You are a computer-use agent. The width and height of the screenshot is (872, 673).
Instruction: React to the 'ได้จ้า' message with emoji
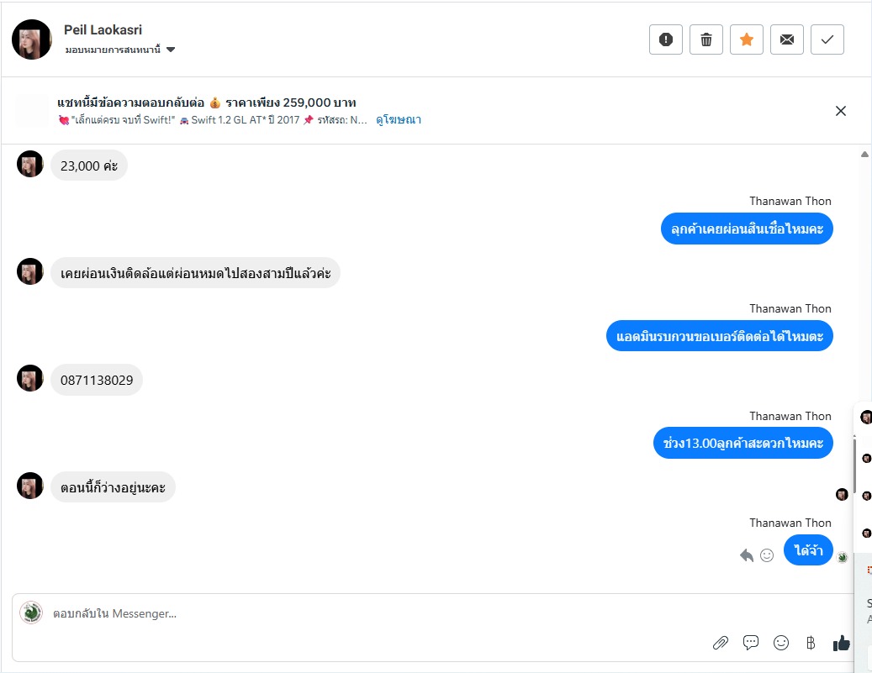(767, 555)
